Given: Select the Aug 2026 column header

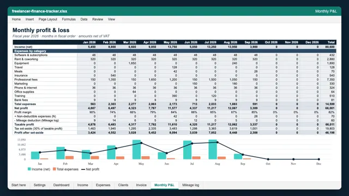Looking at the screenshot, I should point(230,42).
